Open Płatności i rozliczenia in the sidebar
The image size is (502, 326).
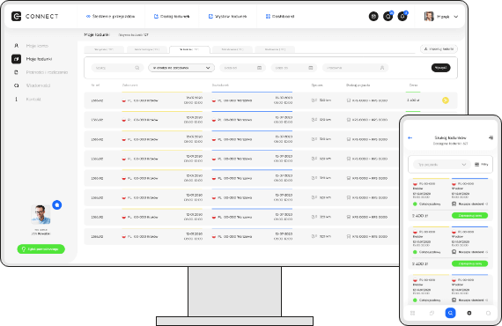47,72
